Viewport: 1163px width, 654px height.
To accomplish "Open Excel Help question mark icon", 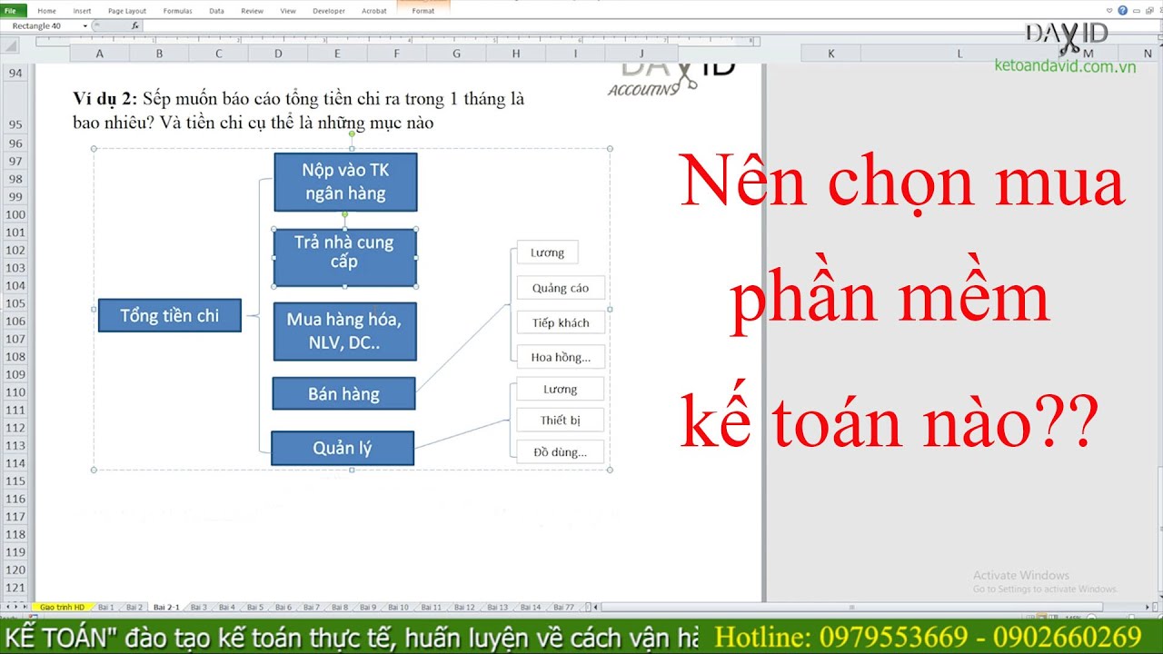I will (x=1123, y=11).
